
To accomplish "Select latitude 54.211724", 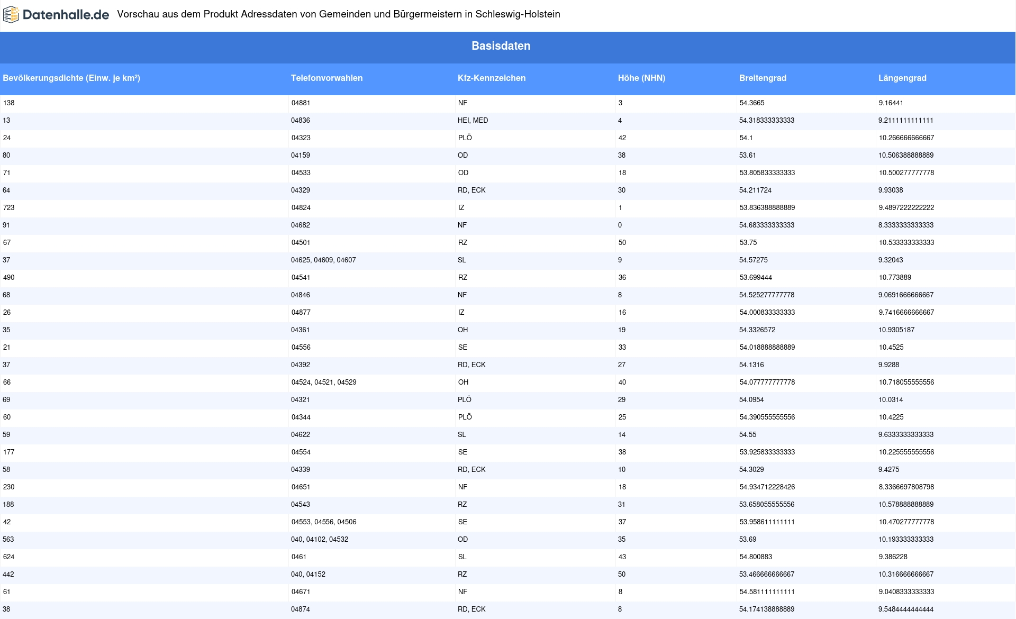I will click(x=755, y=190).
